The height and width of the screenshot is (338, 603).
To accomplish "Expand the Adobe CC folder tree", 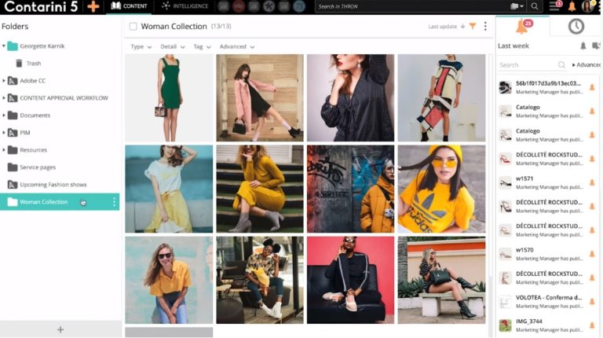I will point(4,81).
